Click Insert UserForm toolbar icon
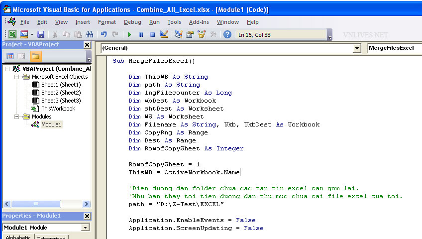The height and width of the screenshot is (239, 422). click(24, 34)
